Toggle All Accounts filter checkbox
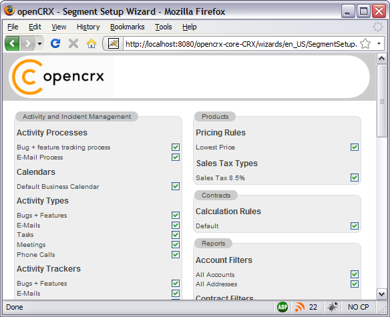The height and width of the screenshot is (317, 390). click(355, 274)
